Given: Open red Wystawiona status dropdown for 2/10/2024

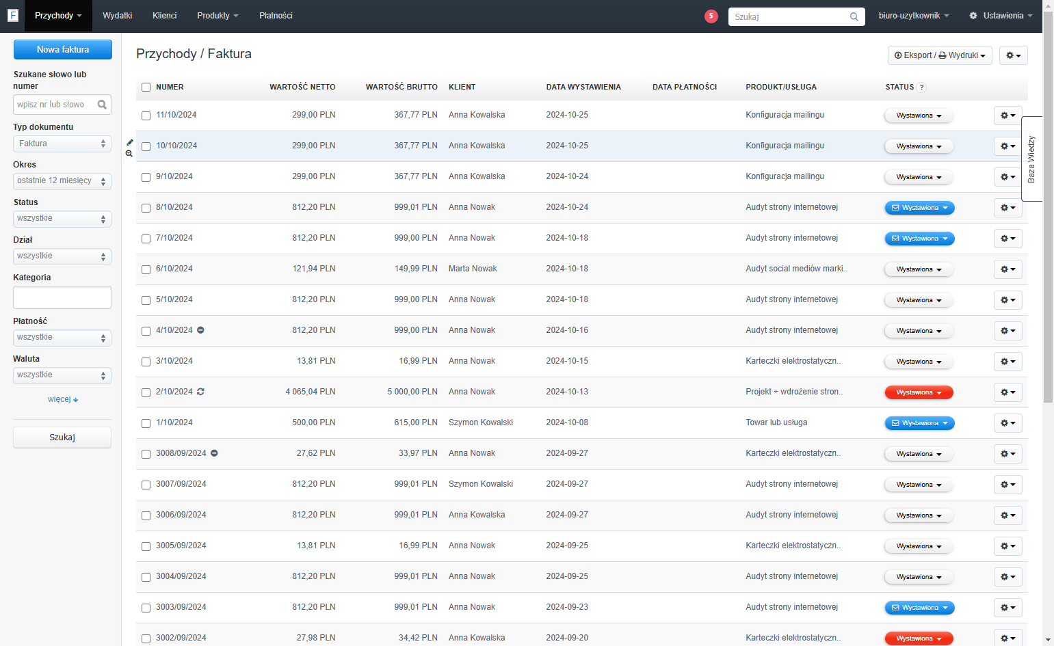Looking at the screenshot, I should tap(919, 392).
